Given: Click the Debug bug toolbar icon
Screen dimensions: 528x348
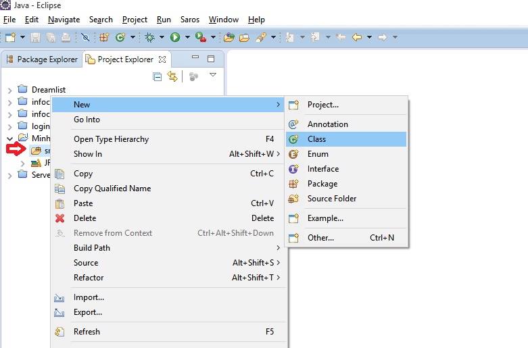Looking at the screenshot, I should click(x=149, y=37).
